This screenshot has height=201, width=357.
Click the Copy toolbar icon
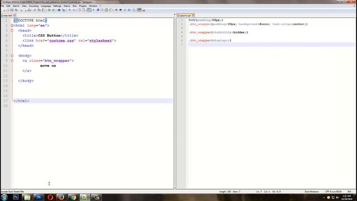[x=39, y=10]
